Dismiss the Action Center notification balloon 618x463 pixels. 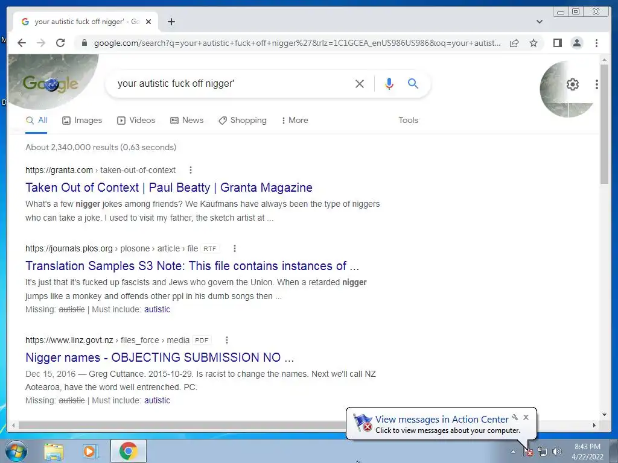[526, 417]
